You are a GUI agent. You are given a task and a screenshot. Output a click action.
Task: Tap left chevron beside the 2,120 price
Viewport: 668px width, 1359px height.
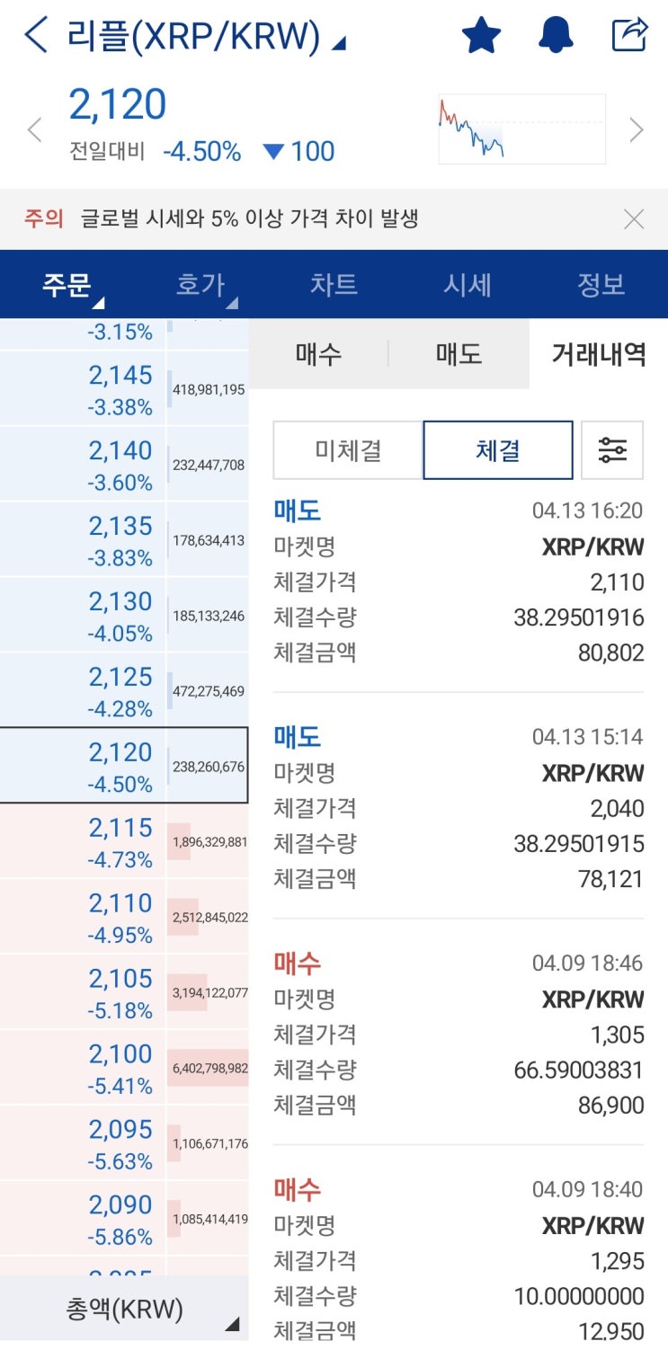click(34, 129)
